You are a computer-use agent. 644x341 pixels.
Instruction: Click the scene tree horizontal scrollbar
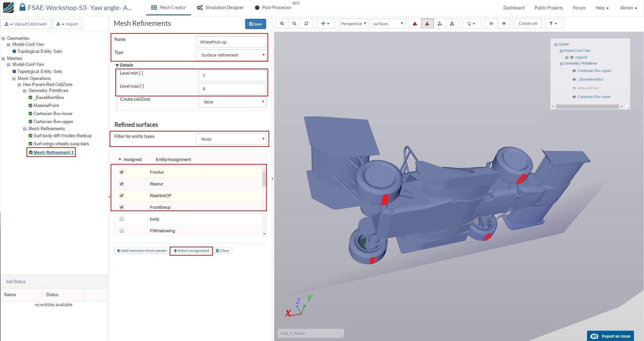pyautogui.click(x=587, y=107)
